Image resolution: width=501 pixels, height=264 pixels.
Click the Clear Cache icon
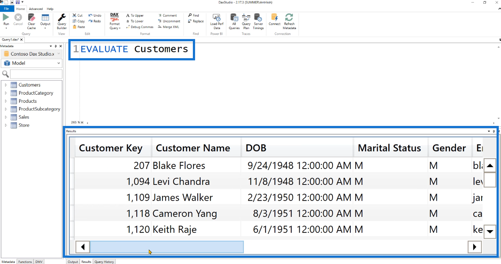(x=31, y=17)
